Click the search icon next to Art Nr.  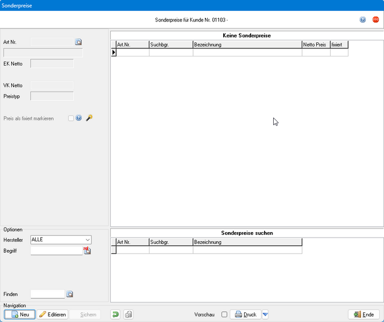tap(78, 41)
